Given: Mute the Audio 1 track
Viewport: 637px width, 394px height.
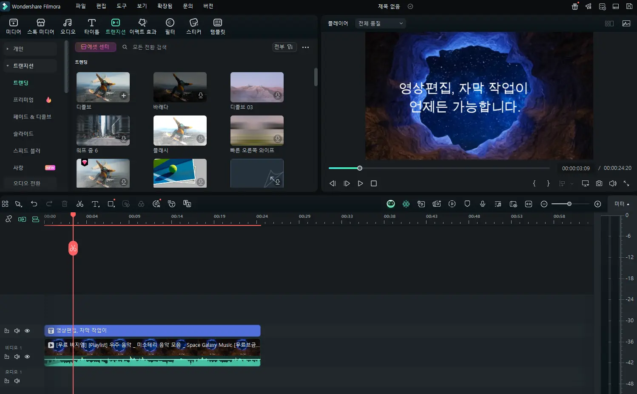Looking at the screenshot, I should [17, 381].
